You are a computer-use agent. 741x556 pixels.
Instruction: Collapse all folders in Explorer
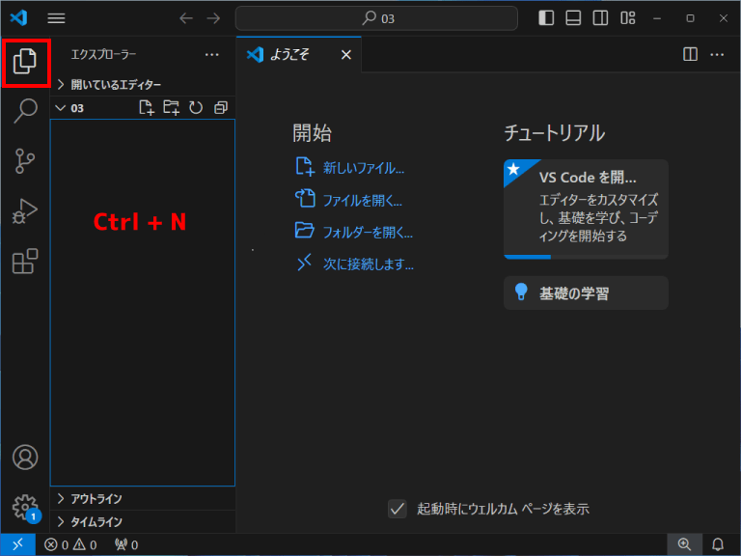click(x=221, y=108)
